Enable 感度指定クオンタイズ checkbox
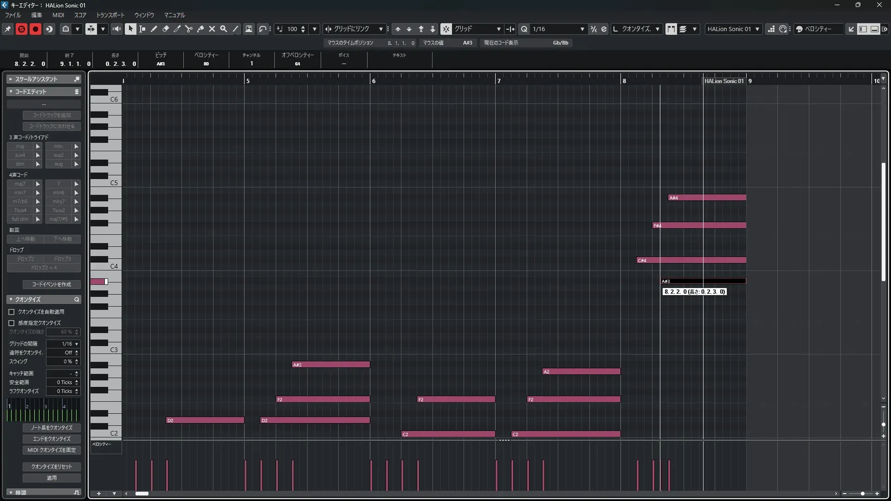The height and width of the screenshot is (501, 891). (x=12, y=323)
